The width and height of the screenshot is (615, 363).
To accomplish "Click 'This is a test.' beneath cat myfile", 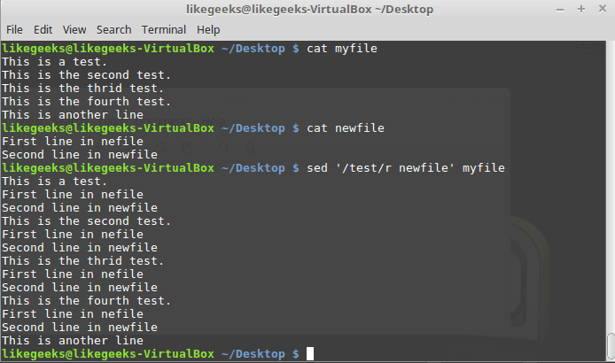I will 54,62.
